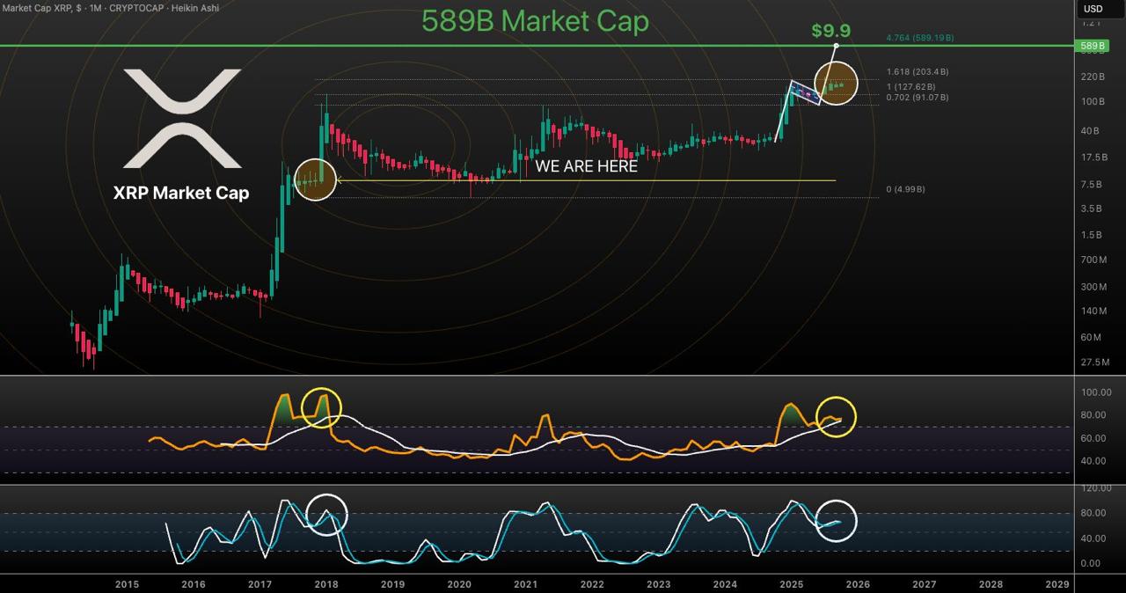
Task: Select the yellow circle on 2018 RSI peak
Action: point(321,406)
